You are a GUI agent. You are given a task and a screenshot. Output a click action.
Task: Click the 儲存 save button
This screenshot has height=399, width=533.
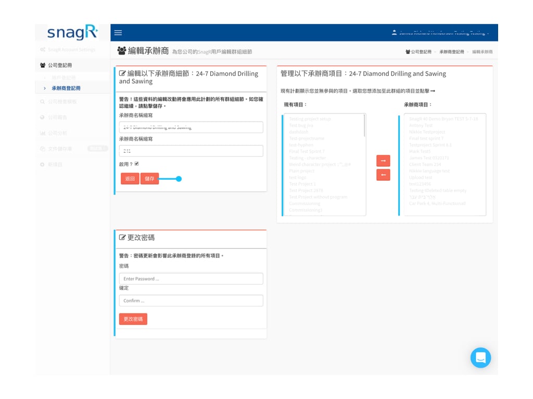point(149,179)
